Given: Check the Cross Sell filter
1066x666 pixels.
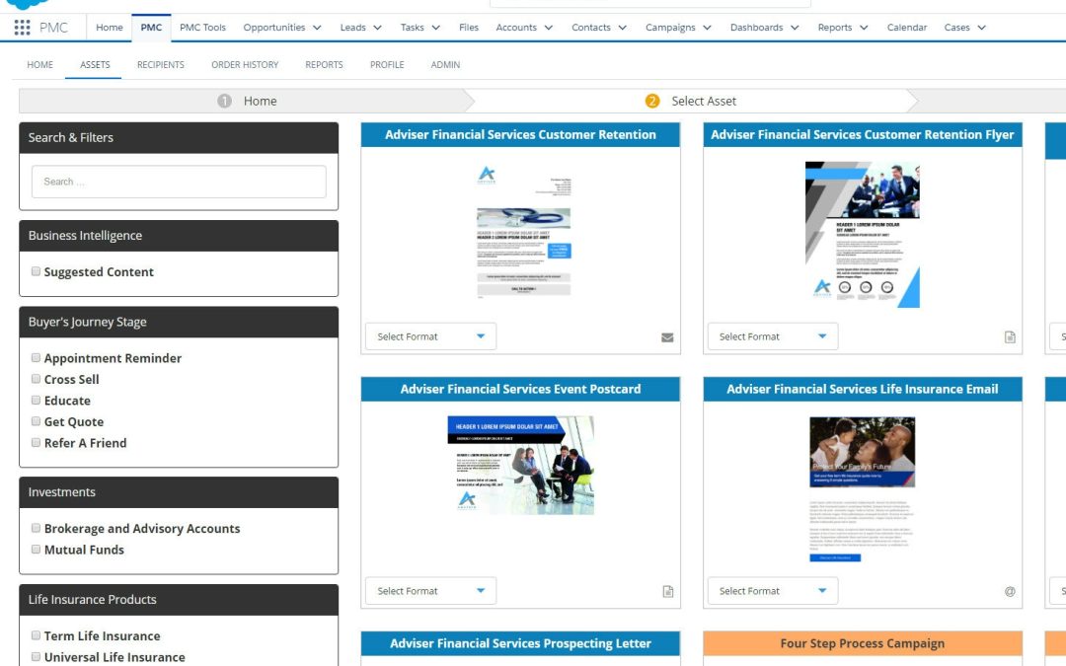Looking at the screenshot, I should [x=36, y=379].
